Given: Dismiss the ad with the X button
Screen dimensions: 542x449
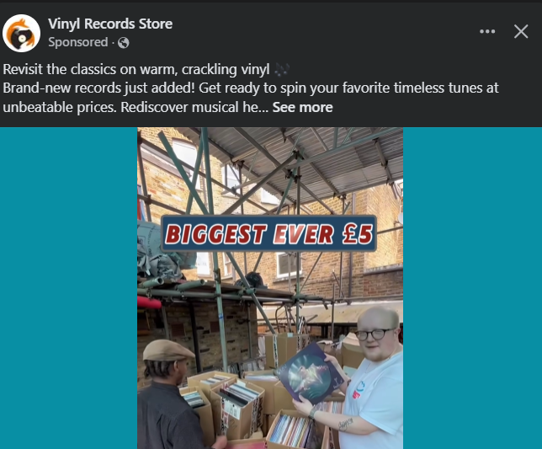Looking at the screenshot, I should (x=521, y=31).
